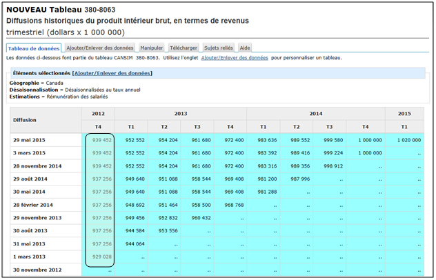Open the Tableau de données tab
Viewport: 436px width, 280px height.
pyautogui.click(x=34, y=48)
